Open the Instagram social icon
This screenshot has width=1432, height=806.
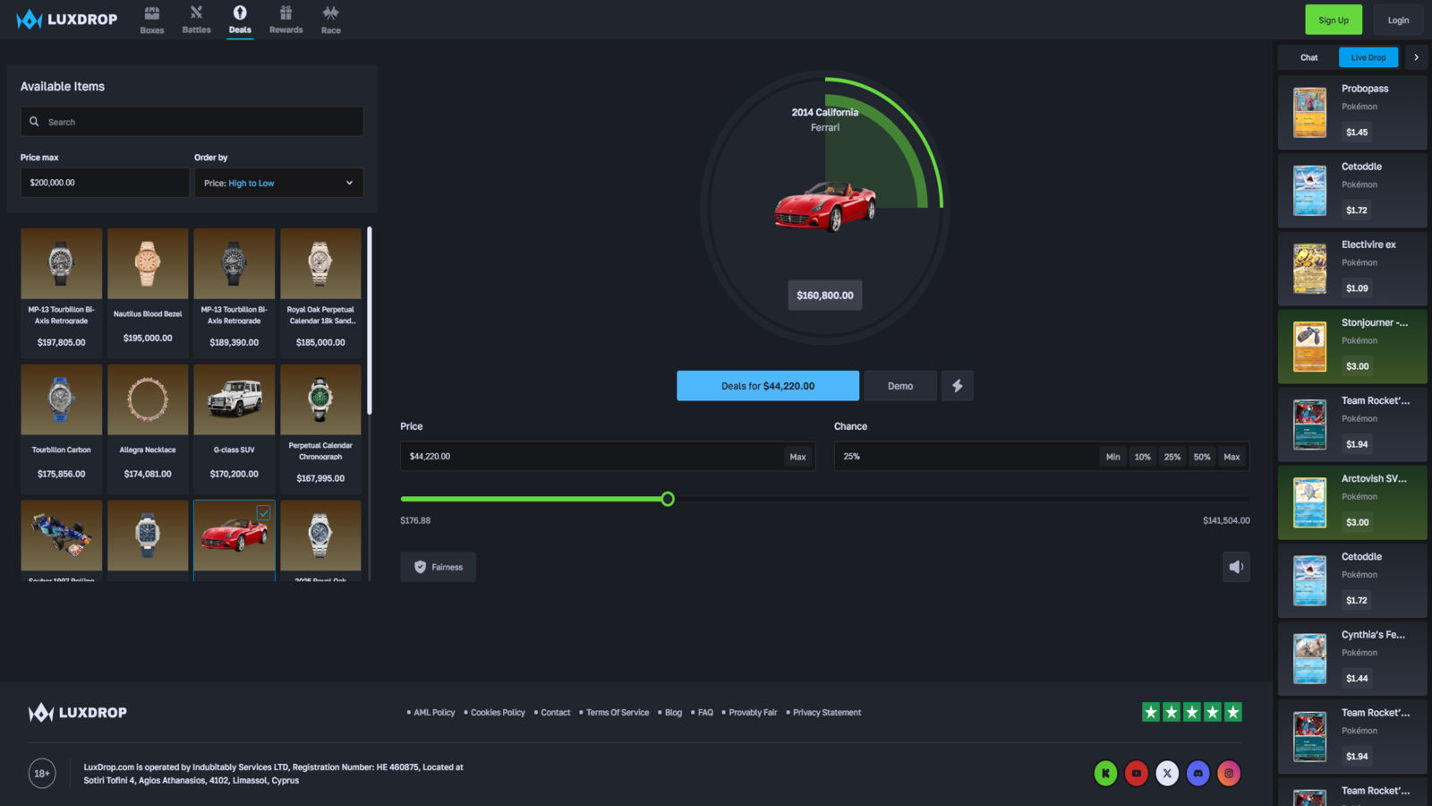pos(1229,773)
